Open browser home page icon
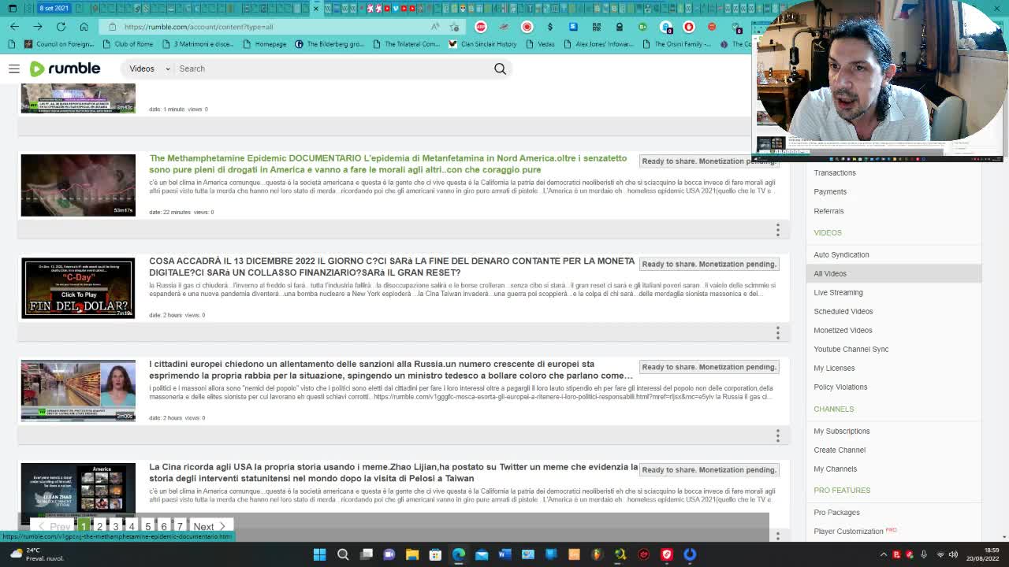 coord(84,27)
